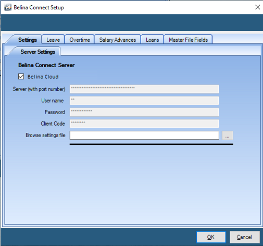
Task: Click the Password label text
Action: 55,112
